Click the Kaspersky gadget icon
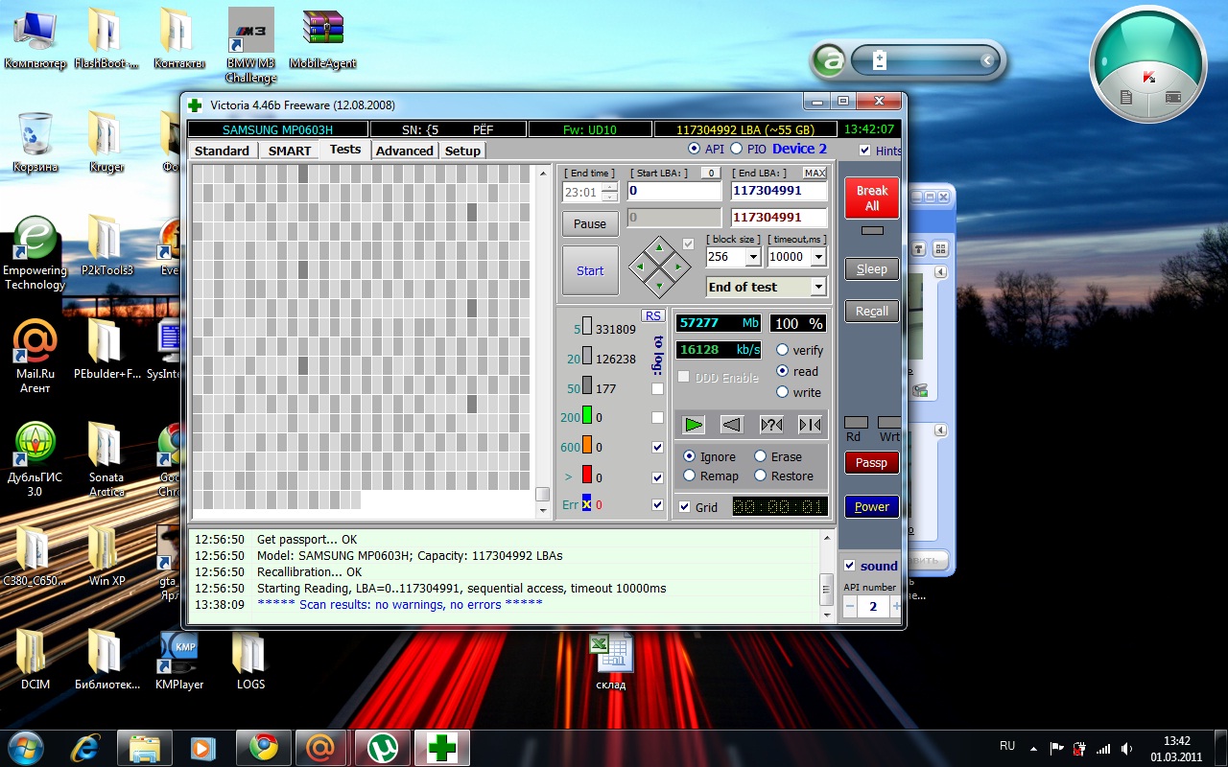This screenshot has height=767, width=1228. 1148,76
